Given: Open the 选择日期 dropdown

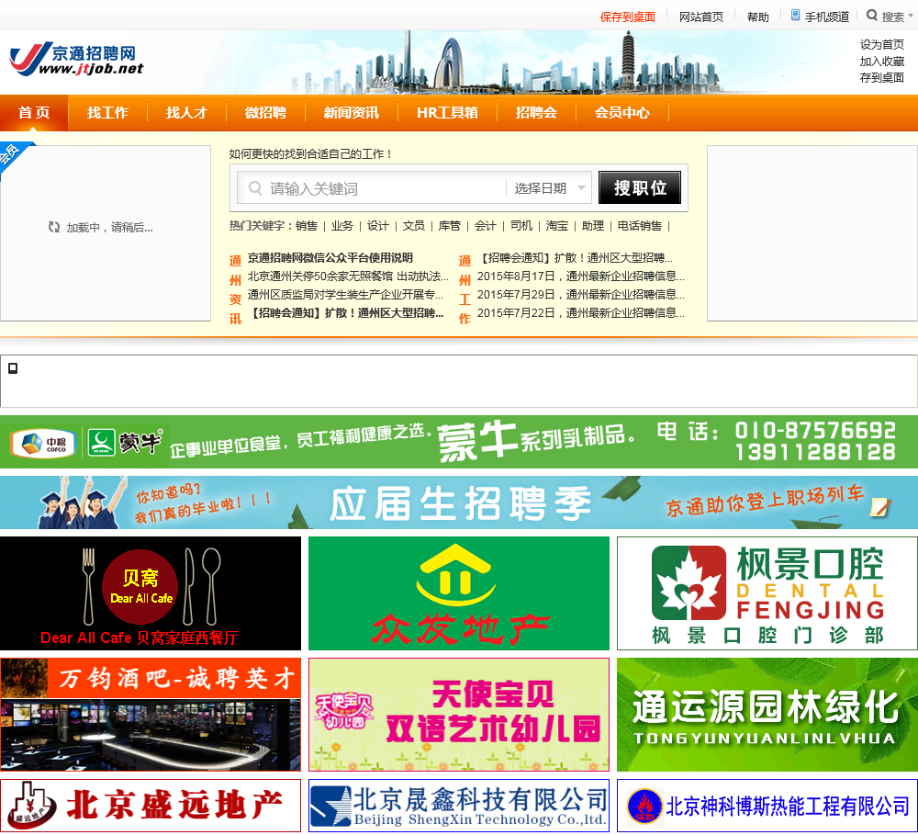Looking at the screenshot, I should click(549, 188).
